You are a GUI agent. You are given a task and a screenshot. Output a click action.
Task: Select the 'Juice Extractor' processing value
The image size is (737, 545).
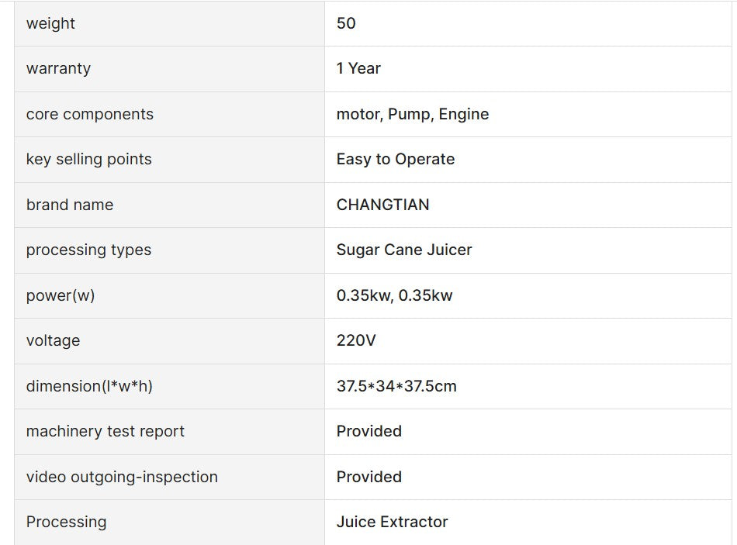(392, 522)
